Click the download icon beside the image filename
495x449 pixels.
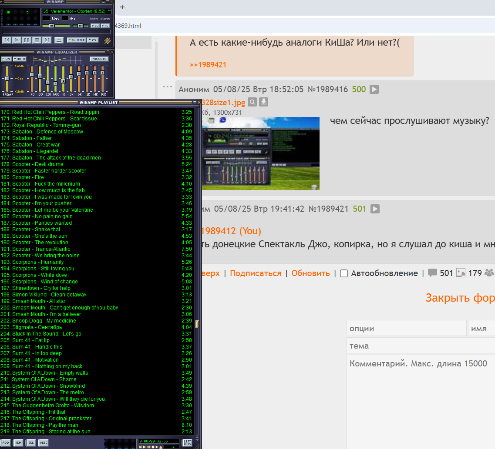tap(263, 102)
